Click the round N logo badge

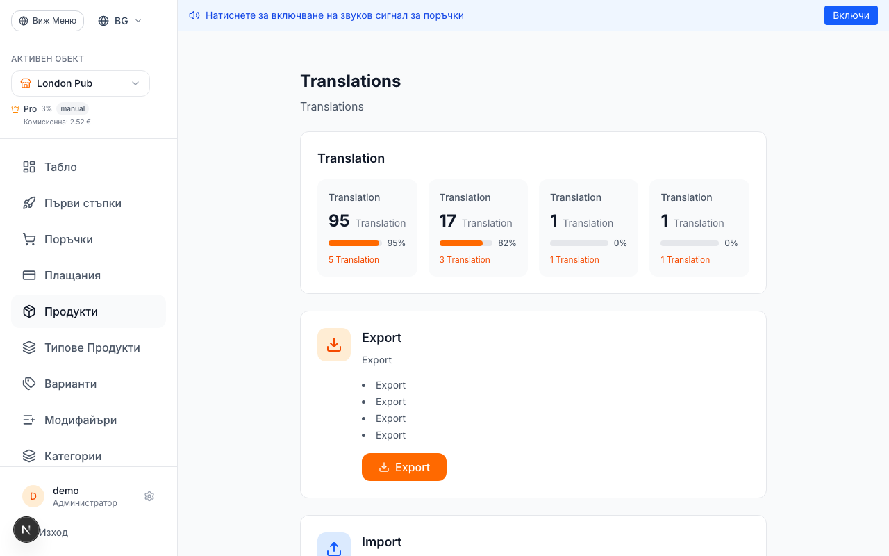click(26, 530)
